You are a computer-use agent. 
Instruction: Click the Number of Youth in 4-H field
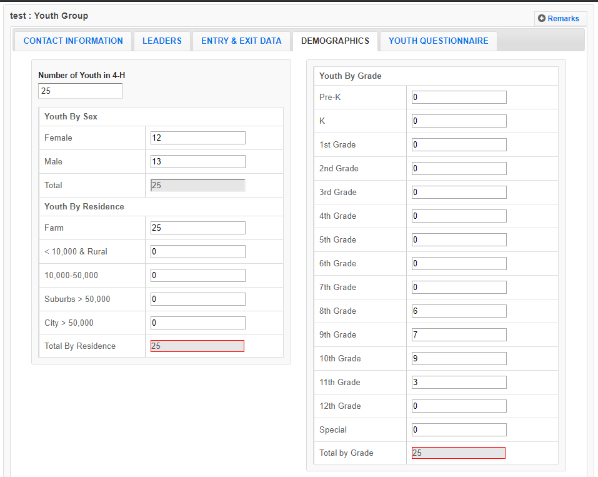point(80,91)
